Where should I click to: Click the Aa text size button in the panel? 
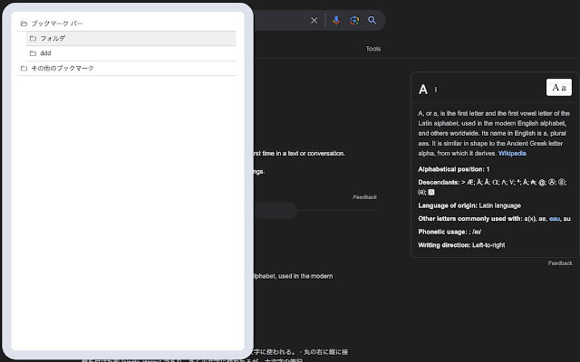click(558, 87)
